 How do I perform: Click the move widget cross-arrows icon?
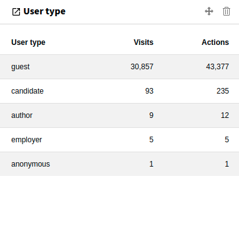click(209, 11)
